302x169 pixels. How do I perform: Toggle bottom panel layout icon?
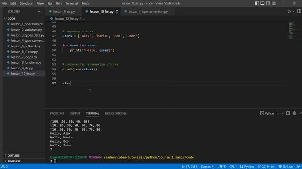point(262,3)
